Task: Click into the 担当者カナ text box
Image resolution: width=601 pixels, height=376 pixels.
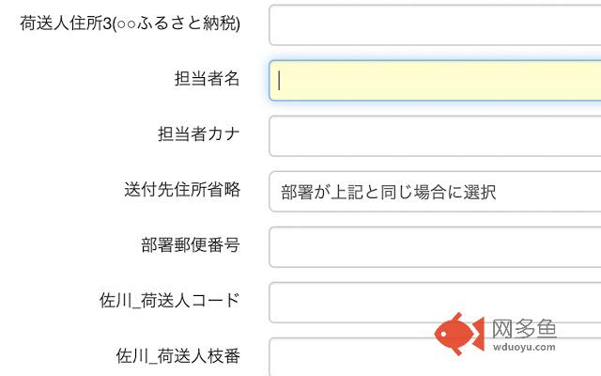Action: click(x=434, y=136)
